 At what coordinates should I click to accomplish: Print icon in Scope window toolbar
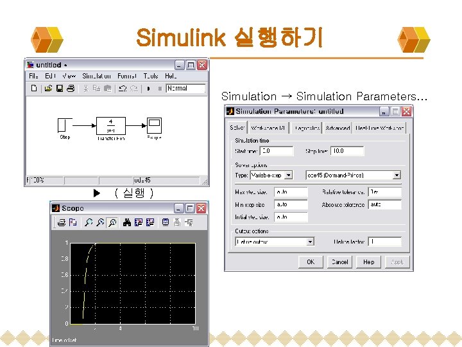coord(62,222)
